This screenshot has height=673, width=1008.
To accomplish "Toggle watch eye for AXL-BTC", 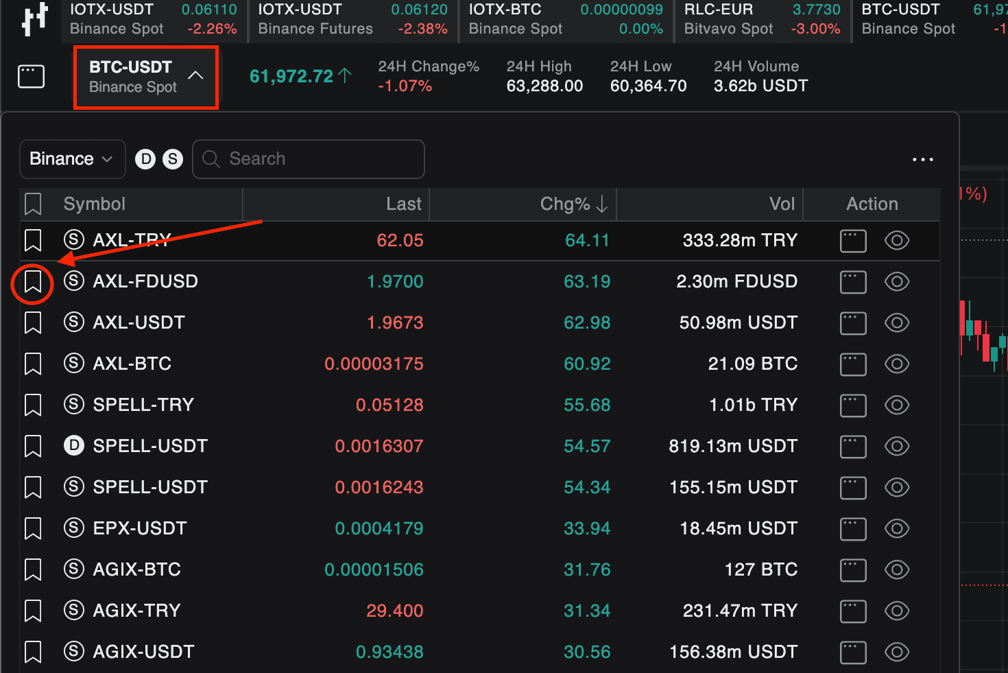I will (897, 364).
